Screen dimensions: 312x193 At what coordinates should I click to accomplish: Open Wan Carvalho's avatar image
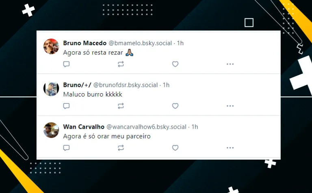point(51,130)
